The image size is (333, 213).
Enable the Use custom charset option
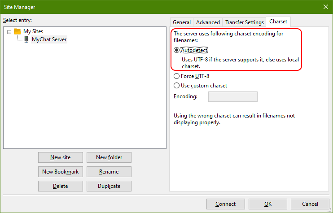tap(177, 85)
